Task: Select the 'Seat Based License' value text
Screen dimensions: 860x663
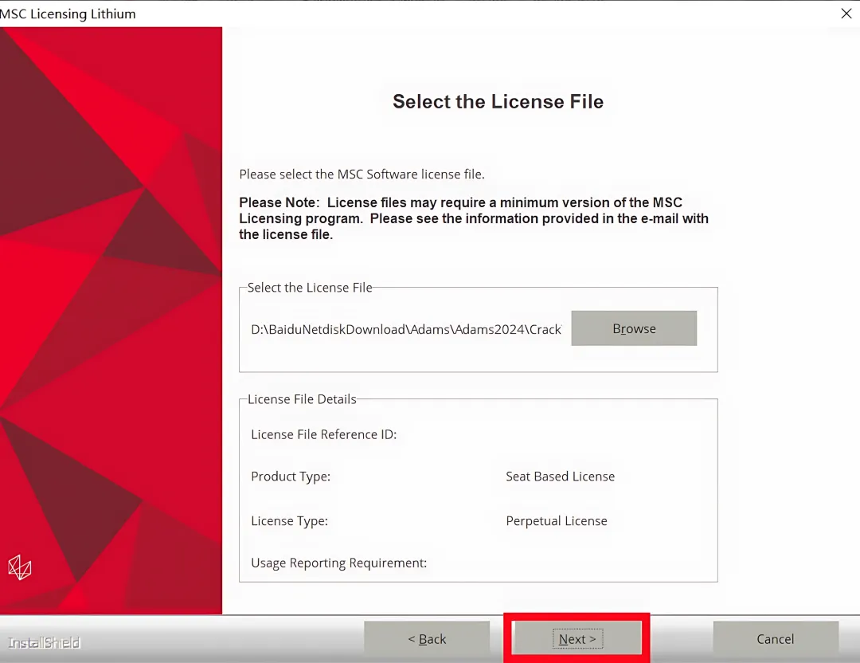Action: [560, 477]
